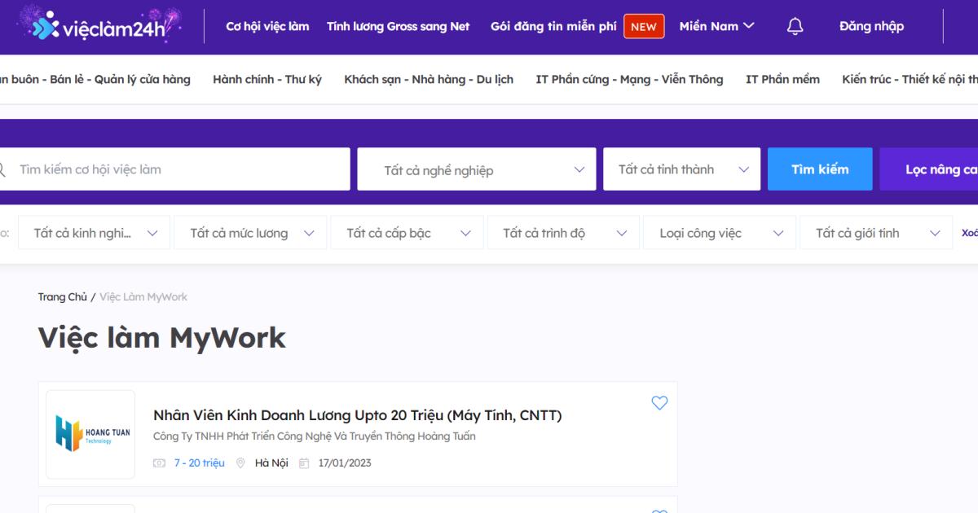Click the Hà Nội location text
978x513 pixels.
pos(271,463)
